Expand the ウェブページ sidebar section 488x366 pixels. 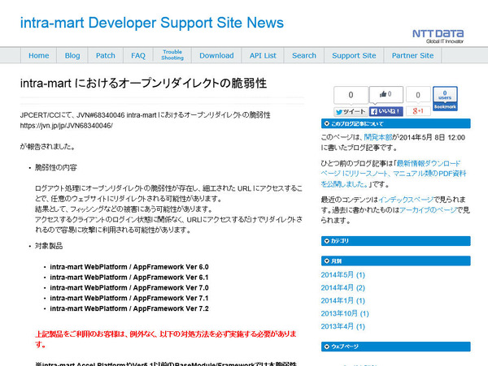coord(325,346)
